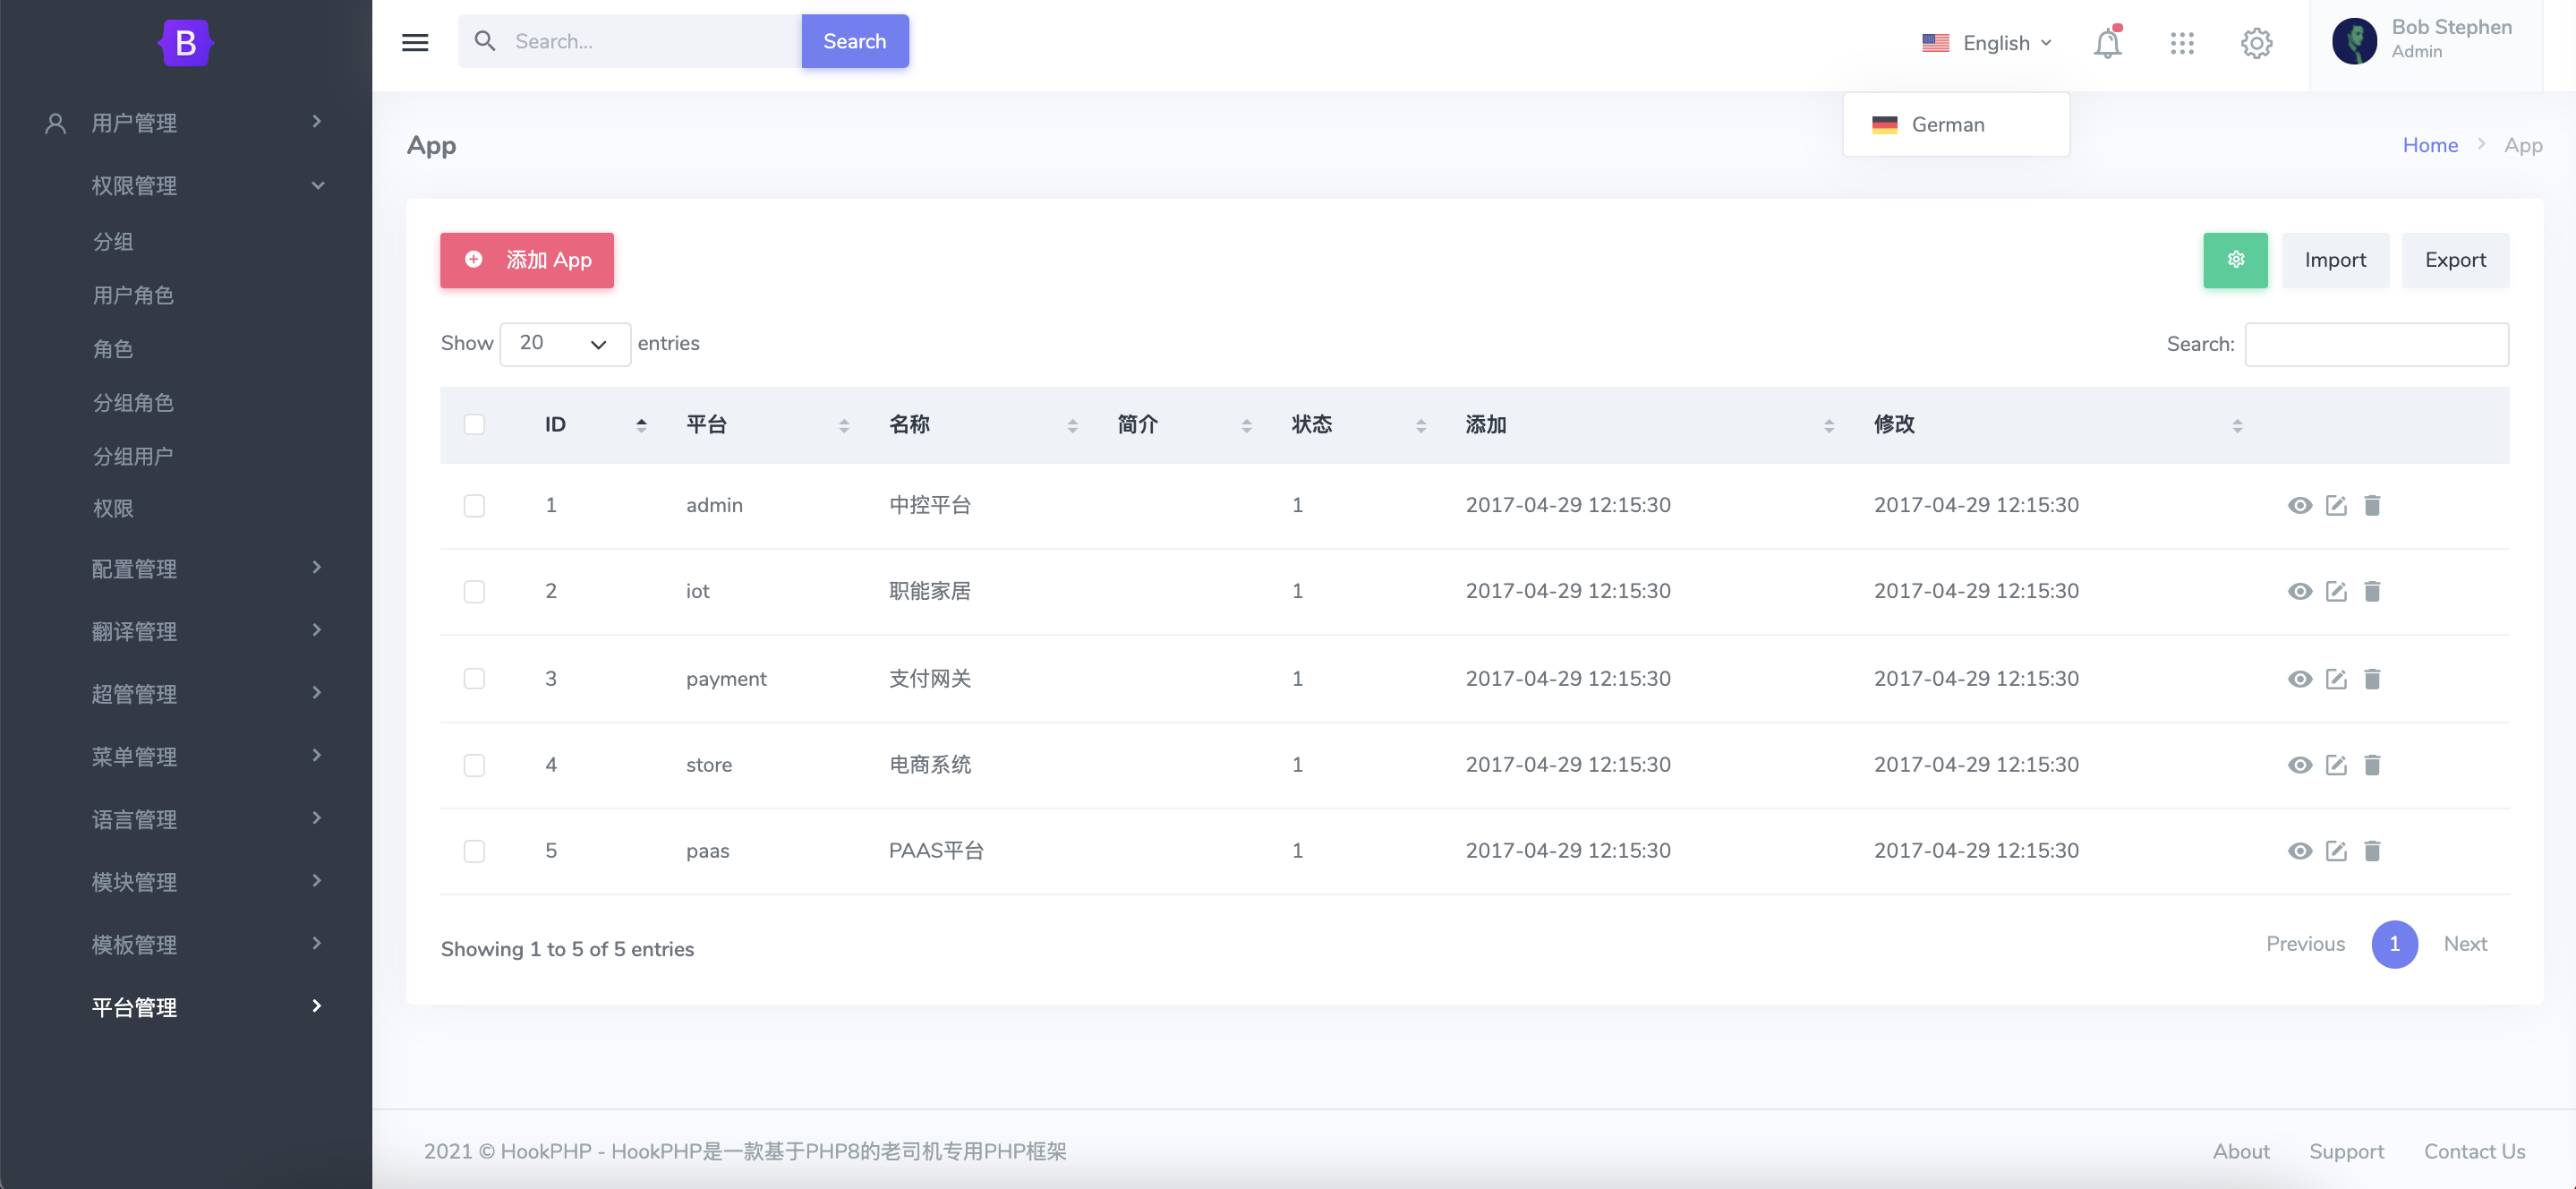Click the table Search input field
This screenshot has height=1189, width=2576.
[x=2376, y=344]
